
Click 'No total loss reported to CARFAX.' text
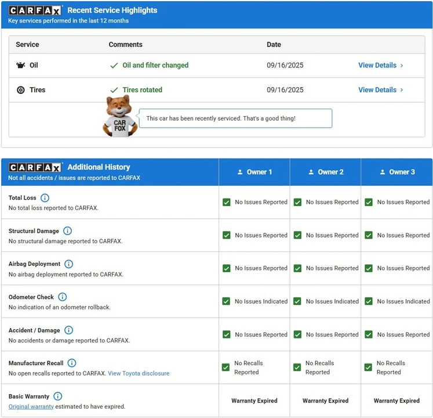[53, 208]
